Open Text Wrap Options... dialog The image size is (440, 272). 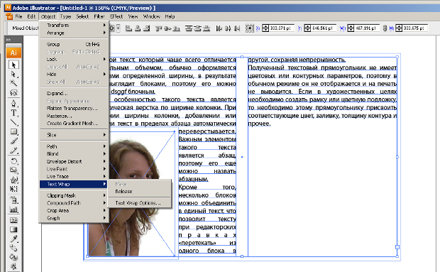140,202
